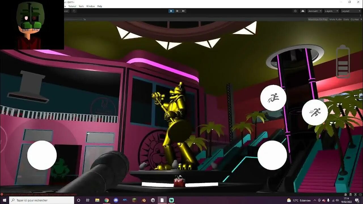The image size is (363, 204).
Task: Tap the left movement joystick circle
Action: (x=42, y=155)
